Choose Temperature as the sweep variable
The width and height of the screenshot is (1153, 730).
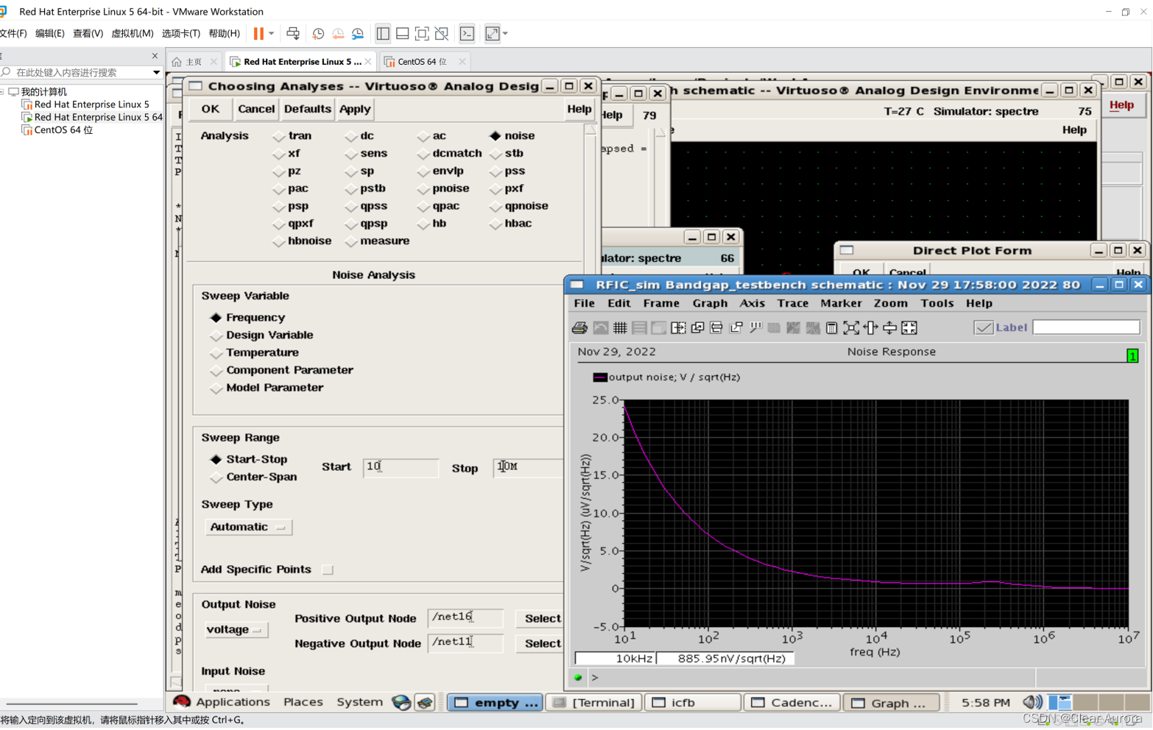point(216,353)
